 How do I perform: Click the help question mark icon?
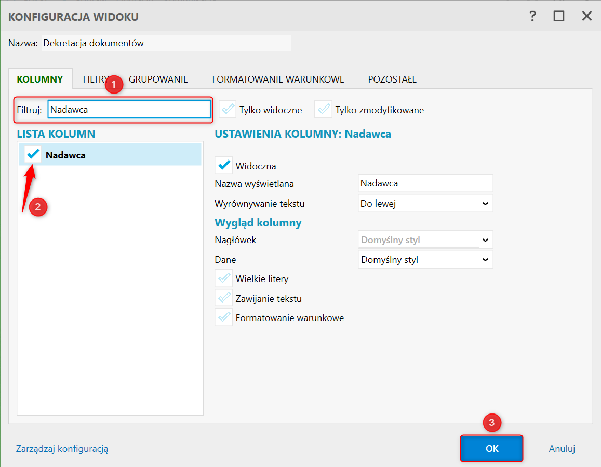532,17
